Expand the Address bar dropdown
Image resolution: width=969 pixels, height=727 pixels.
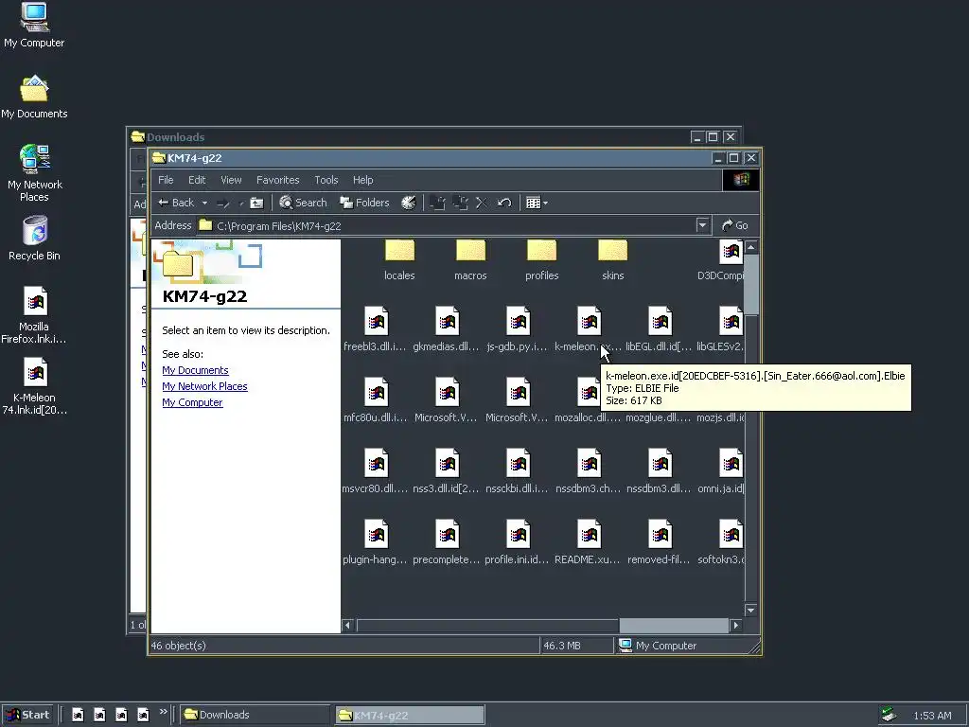click(x=702, y=225)
